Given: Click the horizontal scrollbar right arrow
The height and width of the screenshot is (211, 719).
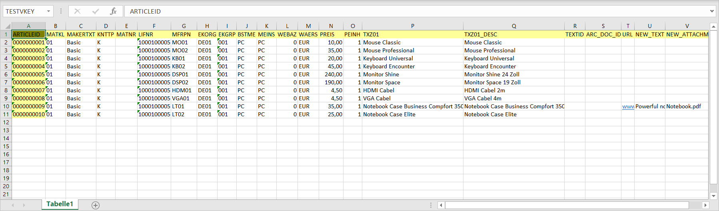Looking at the screenshot, I should click(705, 205).
